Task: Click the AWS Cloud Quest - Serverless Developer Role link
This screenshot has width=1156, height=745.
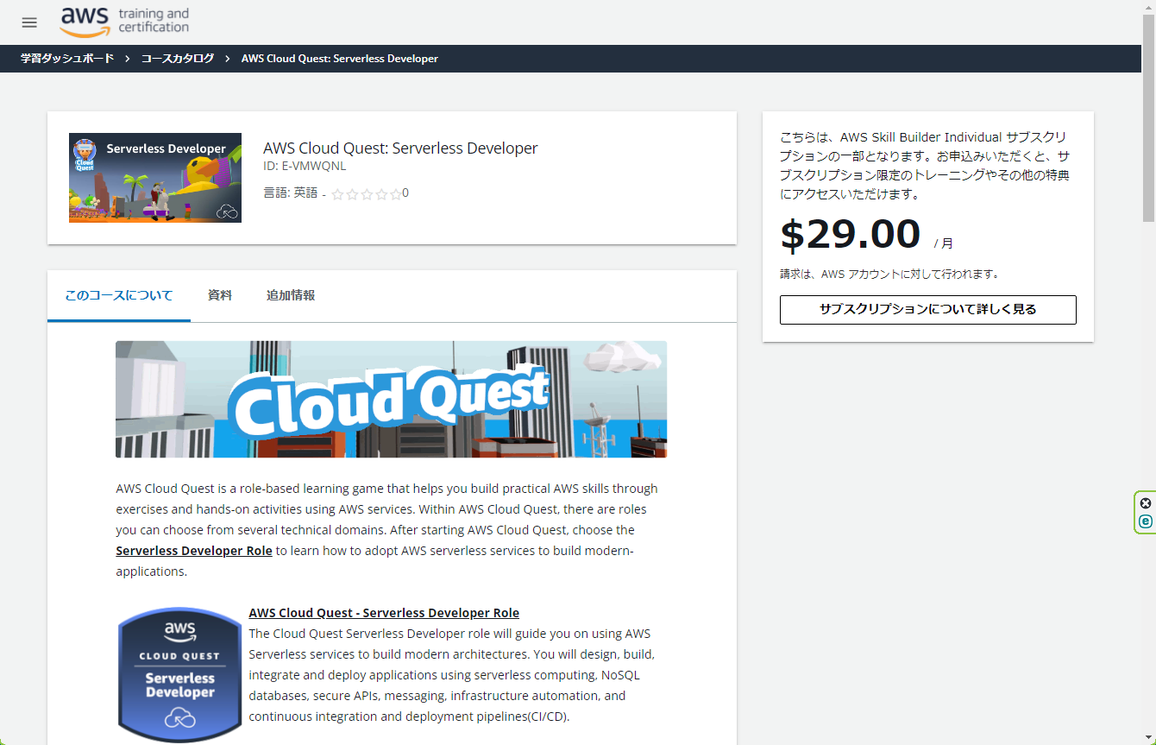Action: (384, 612)
